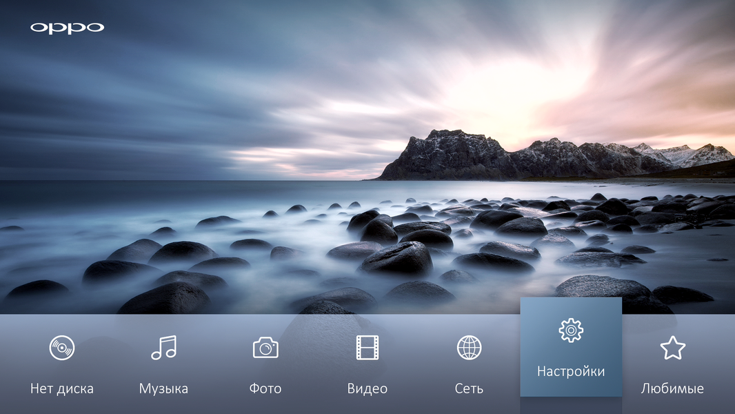The width and height of the screenshot is (735, 414).
Task: Select the Любимые menu label
Action: tap(673, 388)
